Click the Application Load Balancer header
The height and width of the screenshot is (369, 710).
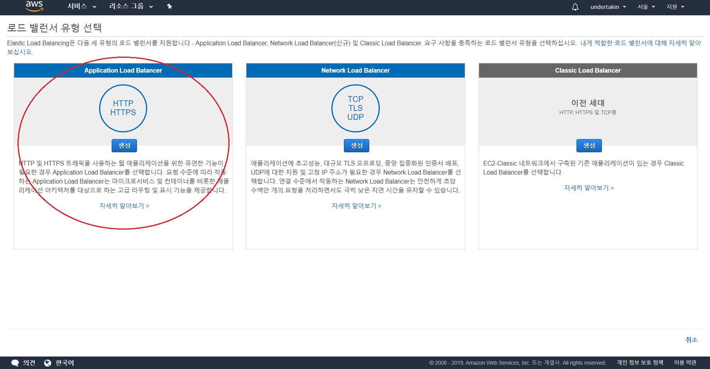click(123, 70)
